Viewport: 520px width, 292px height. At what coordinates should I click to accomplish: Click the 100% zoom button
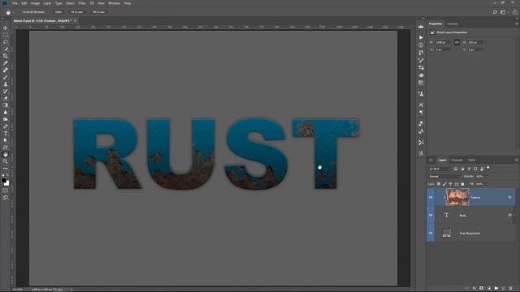(58, 12)
